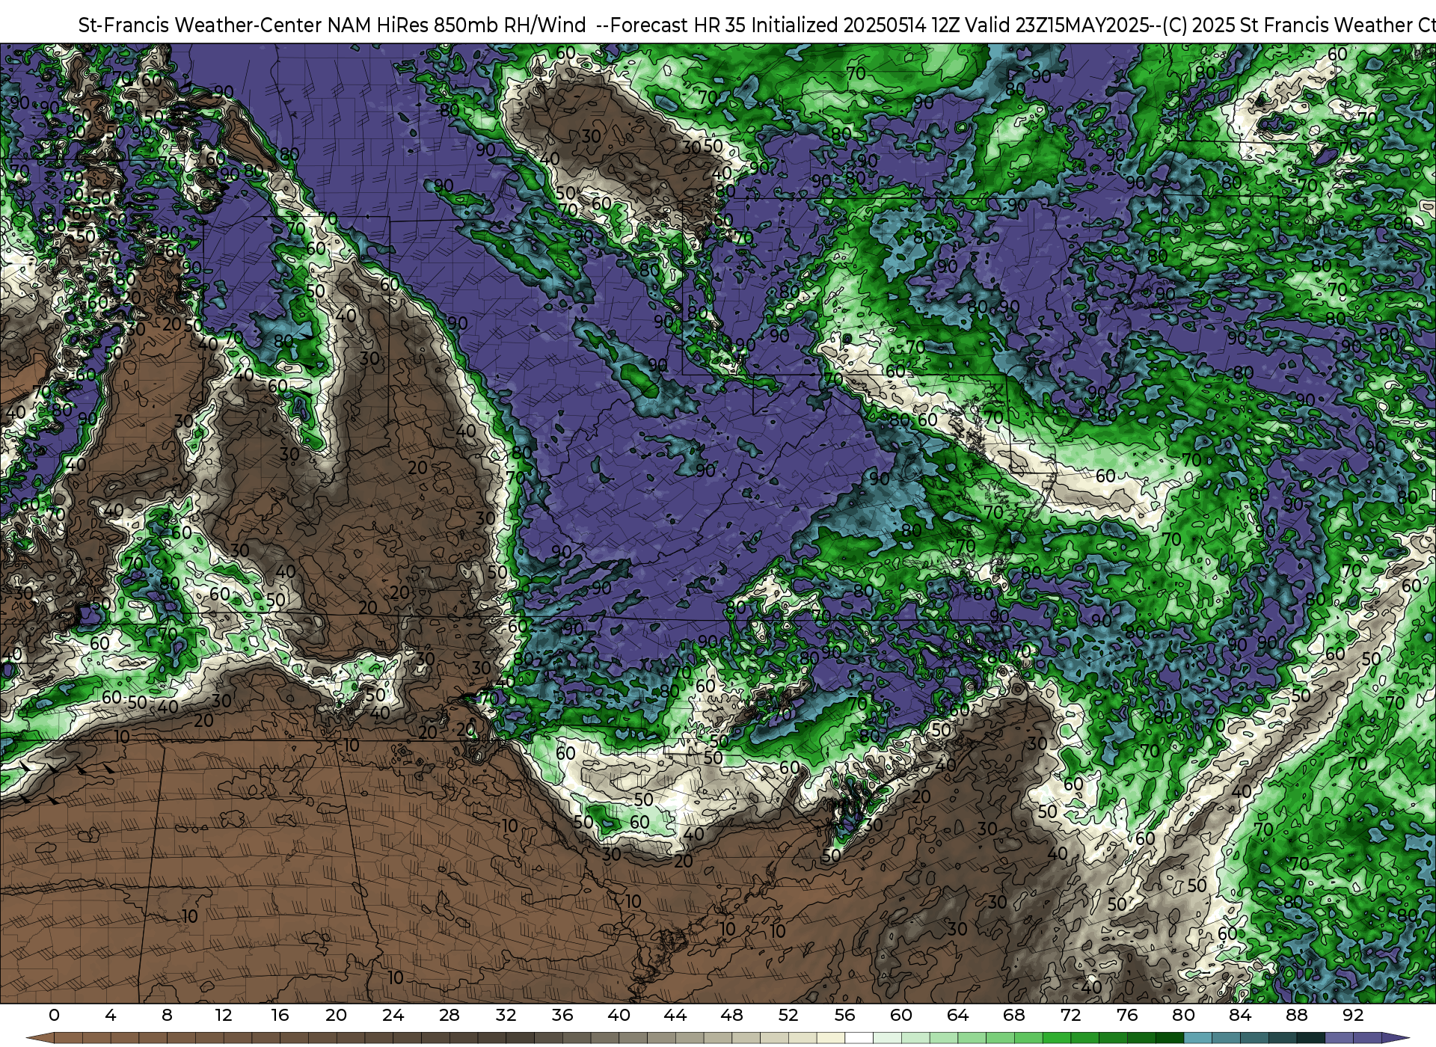Click '850mb RH/Wind' in the title
1436x1047 pixels.
(510, 25)
